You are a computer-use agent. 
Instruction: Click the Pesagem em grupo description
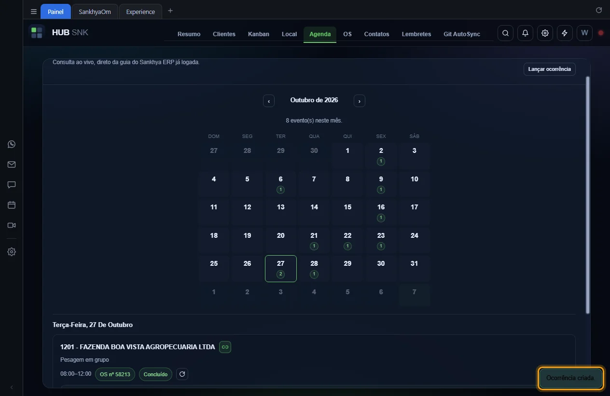(x=84, y=360)
